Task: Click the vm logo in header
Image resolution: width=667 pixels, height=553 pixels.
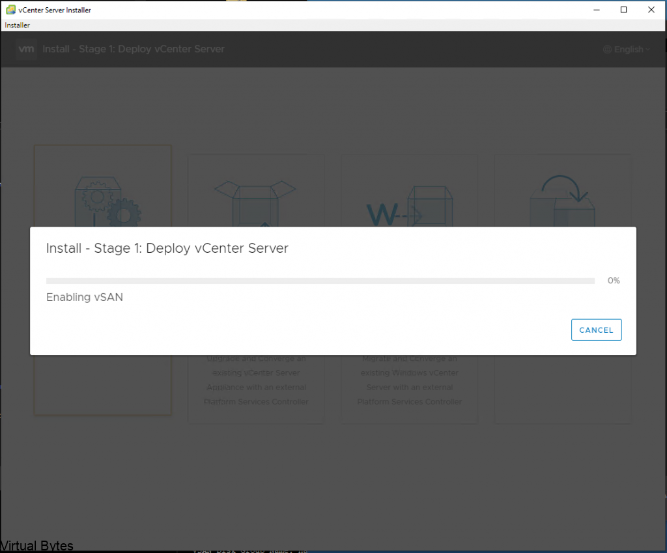Action: pyautogui.click(x=26, y=49)
